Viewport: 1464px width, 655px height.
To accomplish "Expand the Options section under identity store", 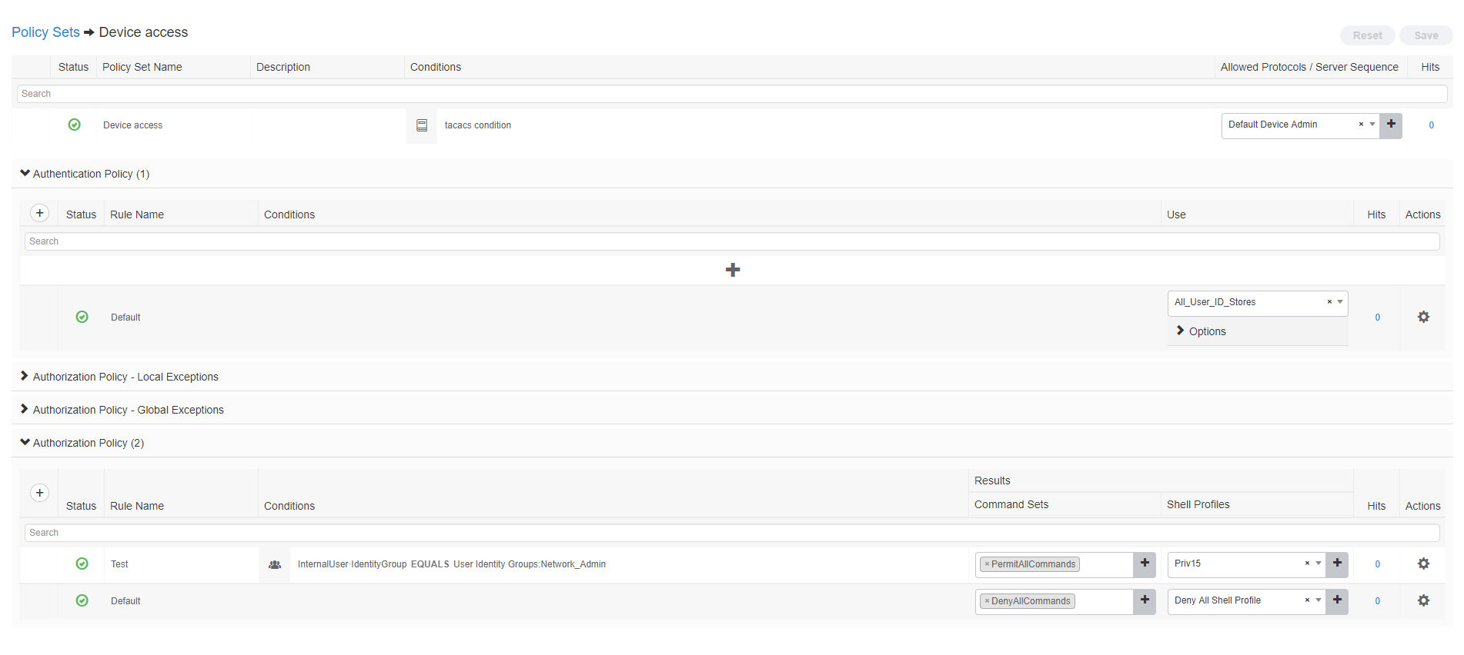I will pyautogui.click(x=1206, y=331).
